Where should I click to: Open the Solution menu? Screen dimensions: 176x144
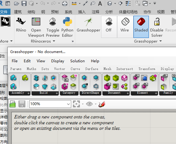coord(77,61)
